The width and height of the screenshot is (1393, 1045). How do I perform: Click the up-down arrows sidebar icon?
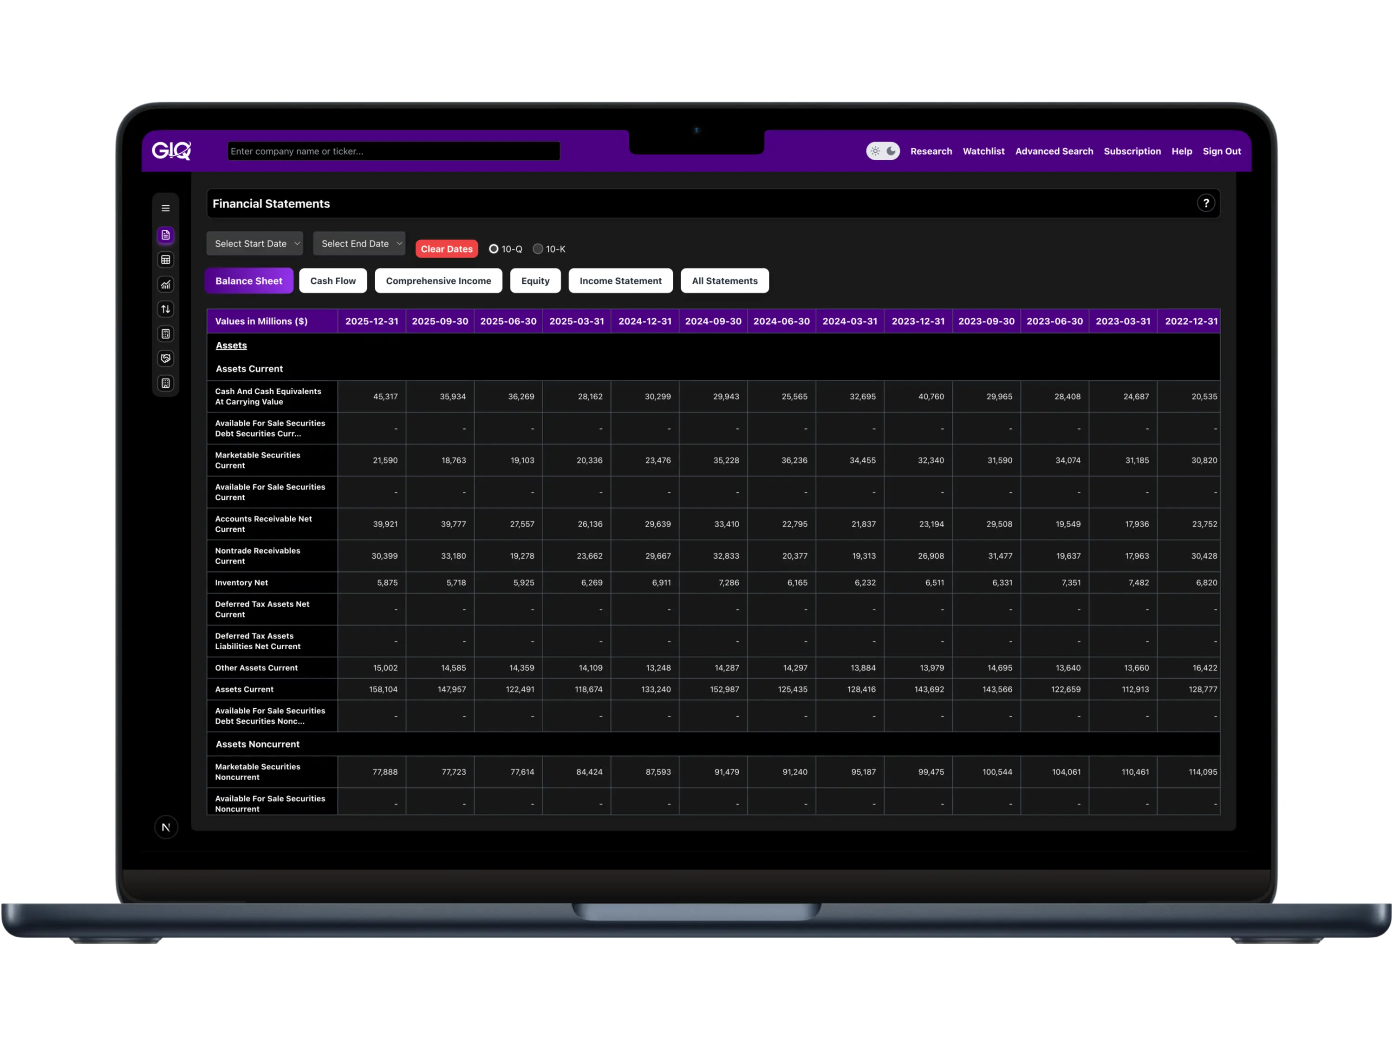[x=166, y=309]
